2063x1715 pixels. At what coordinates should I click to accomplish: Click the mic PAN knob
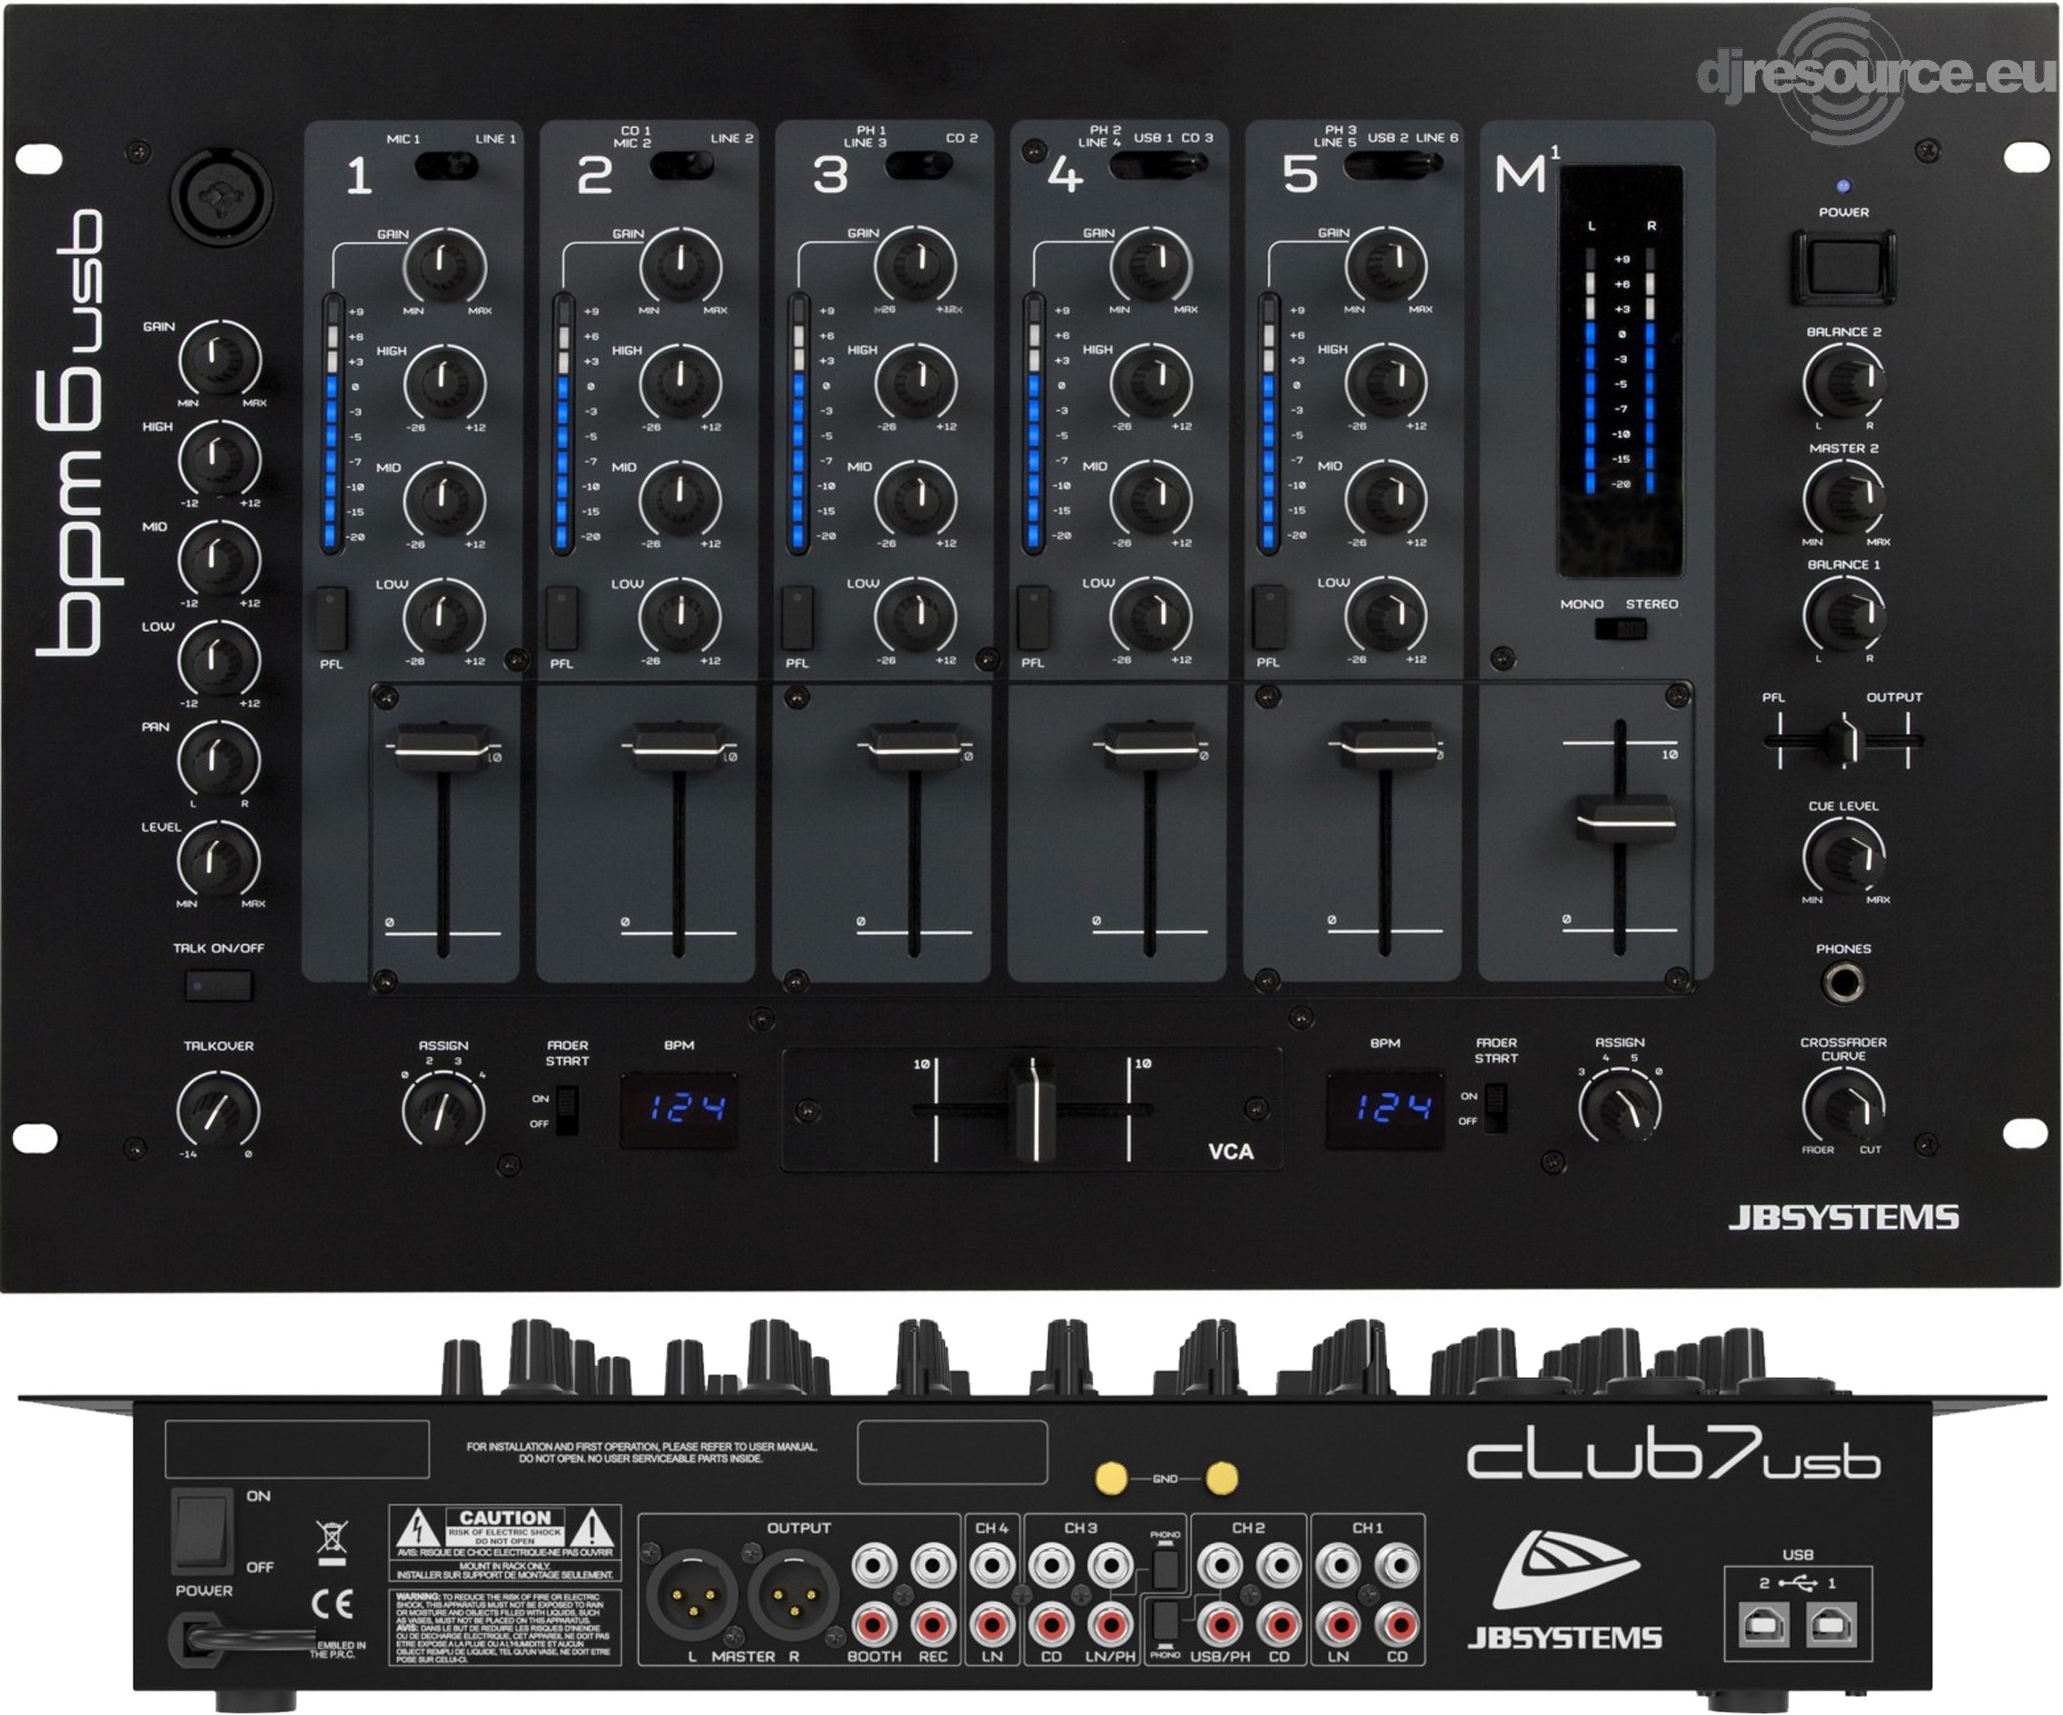point(218,759)
